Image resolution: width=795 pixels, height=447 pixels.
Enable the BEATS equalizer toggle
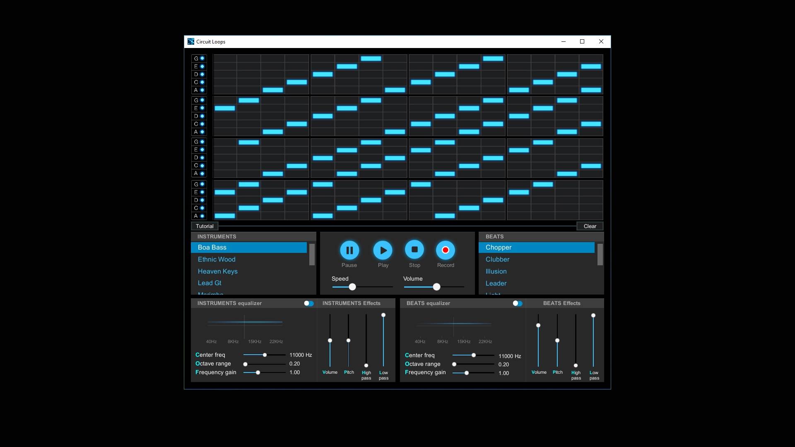(x=518, y=303)
